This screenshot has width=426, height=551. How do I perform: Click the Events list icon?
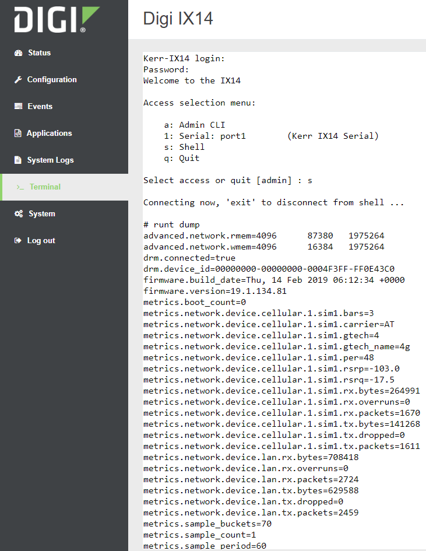pos(18,106)
